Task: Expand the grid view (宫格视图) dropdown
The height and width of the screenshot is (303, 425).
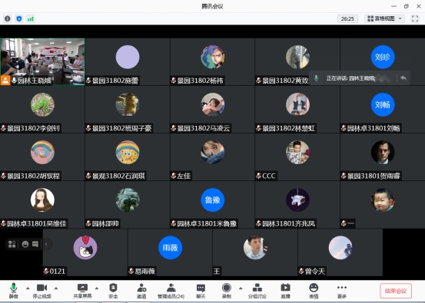Action: click(384, 18)
